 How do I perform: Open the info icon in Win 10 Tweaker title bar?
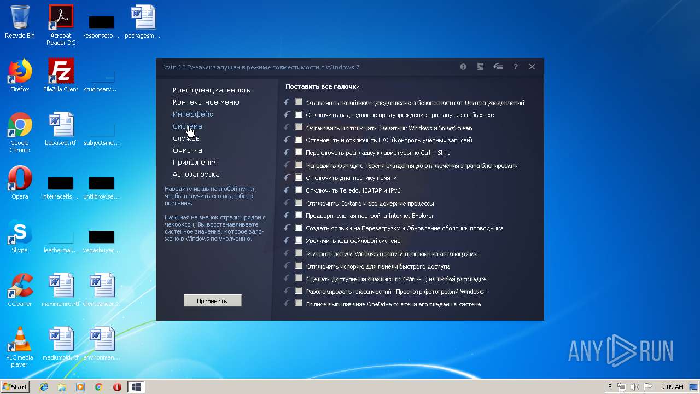point(463,67)
